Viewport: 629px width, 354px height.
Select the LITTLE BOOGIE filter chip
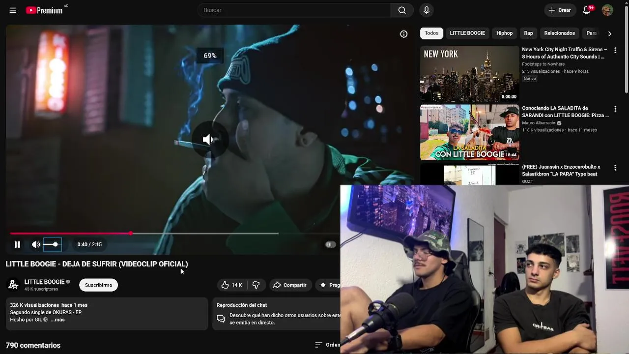pos(467,33)
